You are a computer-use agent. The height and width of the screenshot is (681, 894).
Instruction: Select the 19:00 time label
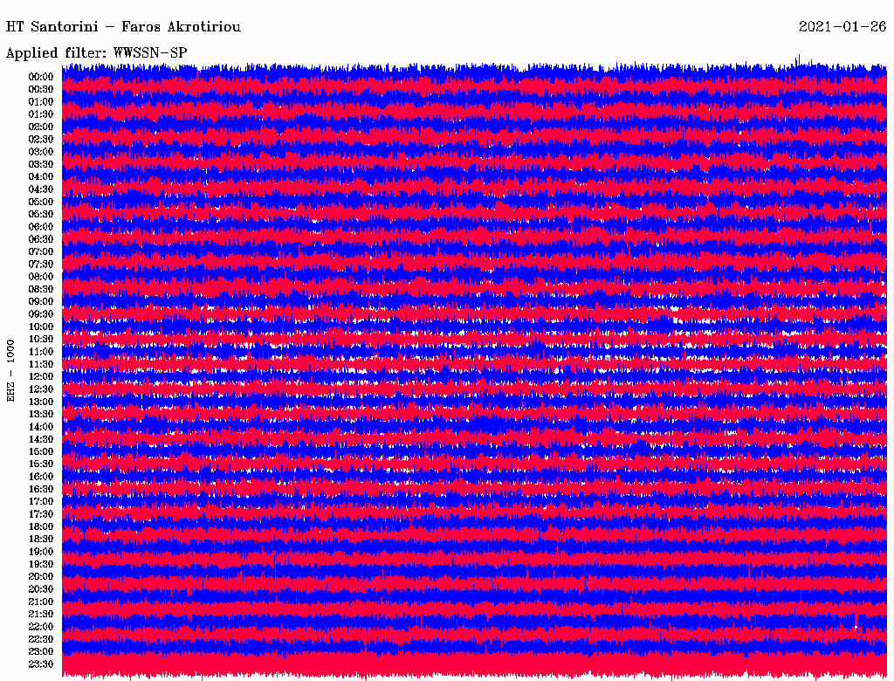pyautogui.click(x=41, y=552)
